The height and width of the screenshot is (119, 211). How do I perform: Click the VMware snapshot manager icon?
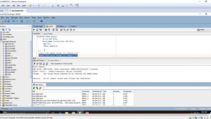point(53,6)
